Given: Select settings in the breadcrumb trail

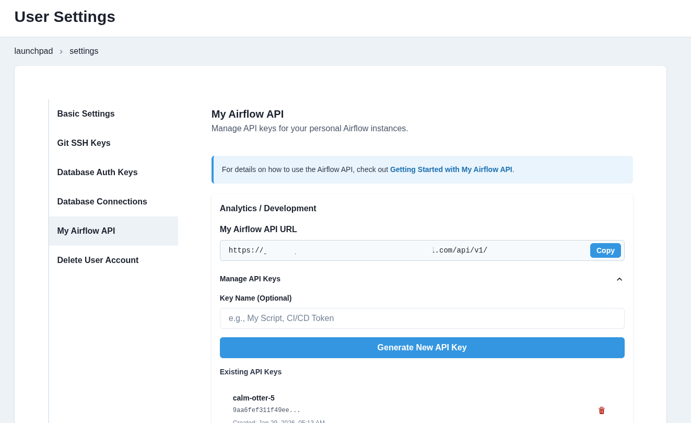Looking at the screenshot, I should 84,51.
